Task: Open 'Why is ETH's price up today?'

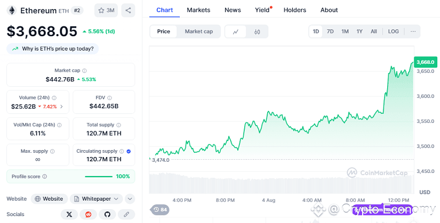Action: (52, 49)
